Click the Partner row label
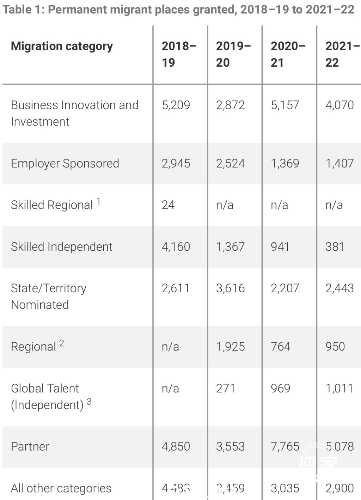Image resolution: width=361 pixels, height=500 pixels. tap(30, 447)
